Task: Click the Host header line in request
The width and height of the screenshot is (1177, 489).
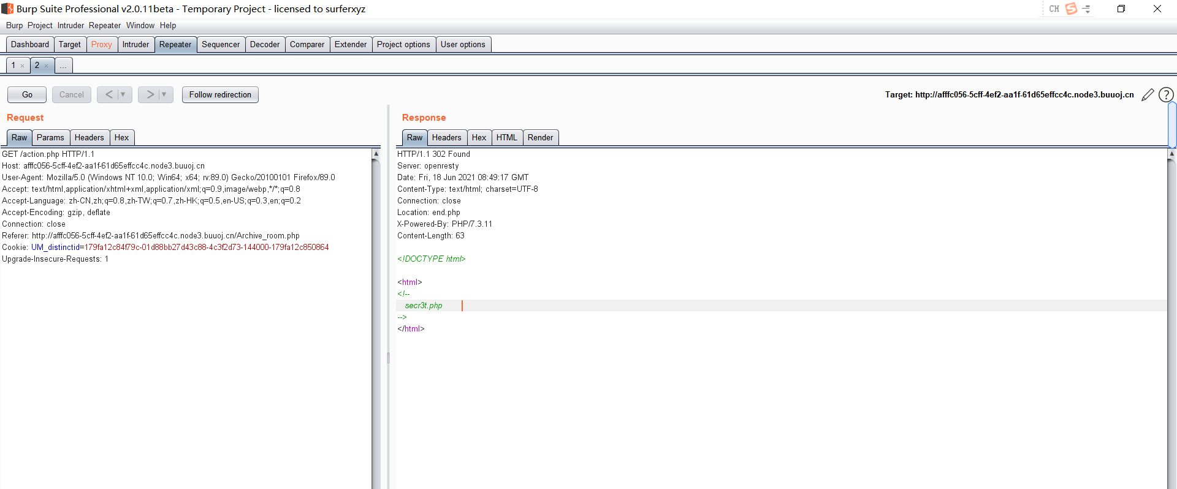Action: click(x=104, y=166)
